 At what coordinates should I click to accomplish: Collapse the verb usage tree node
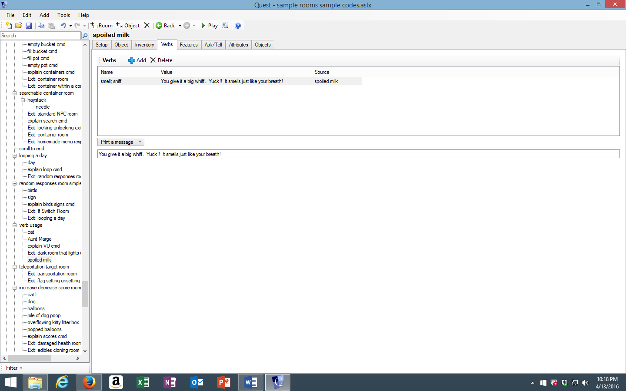(14, 225)
